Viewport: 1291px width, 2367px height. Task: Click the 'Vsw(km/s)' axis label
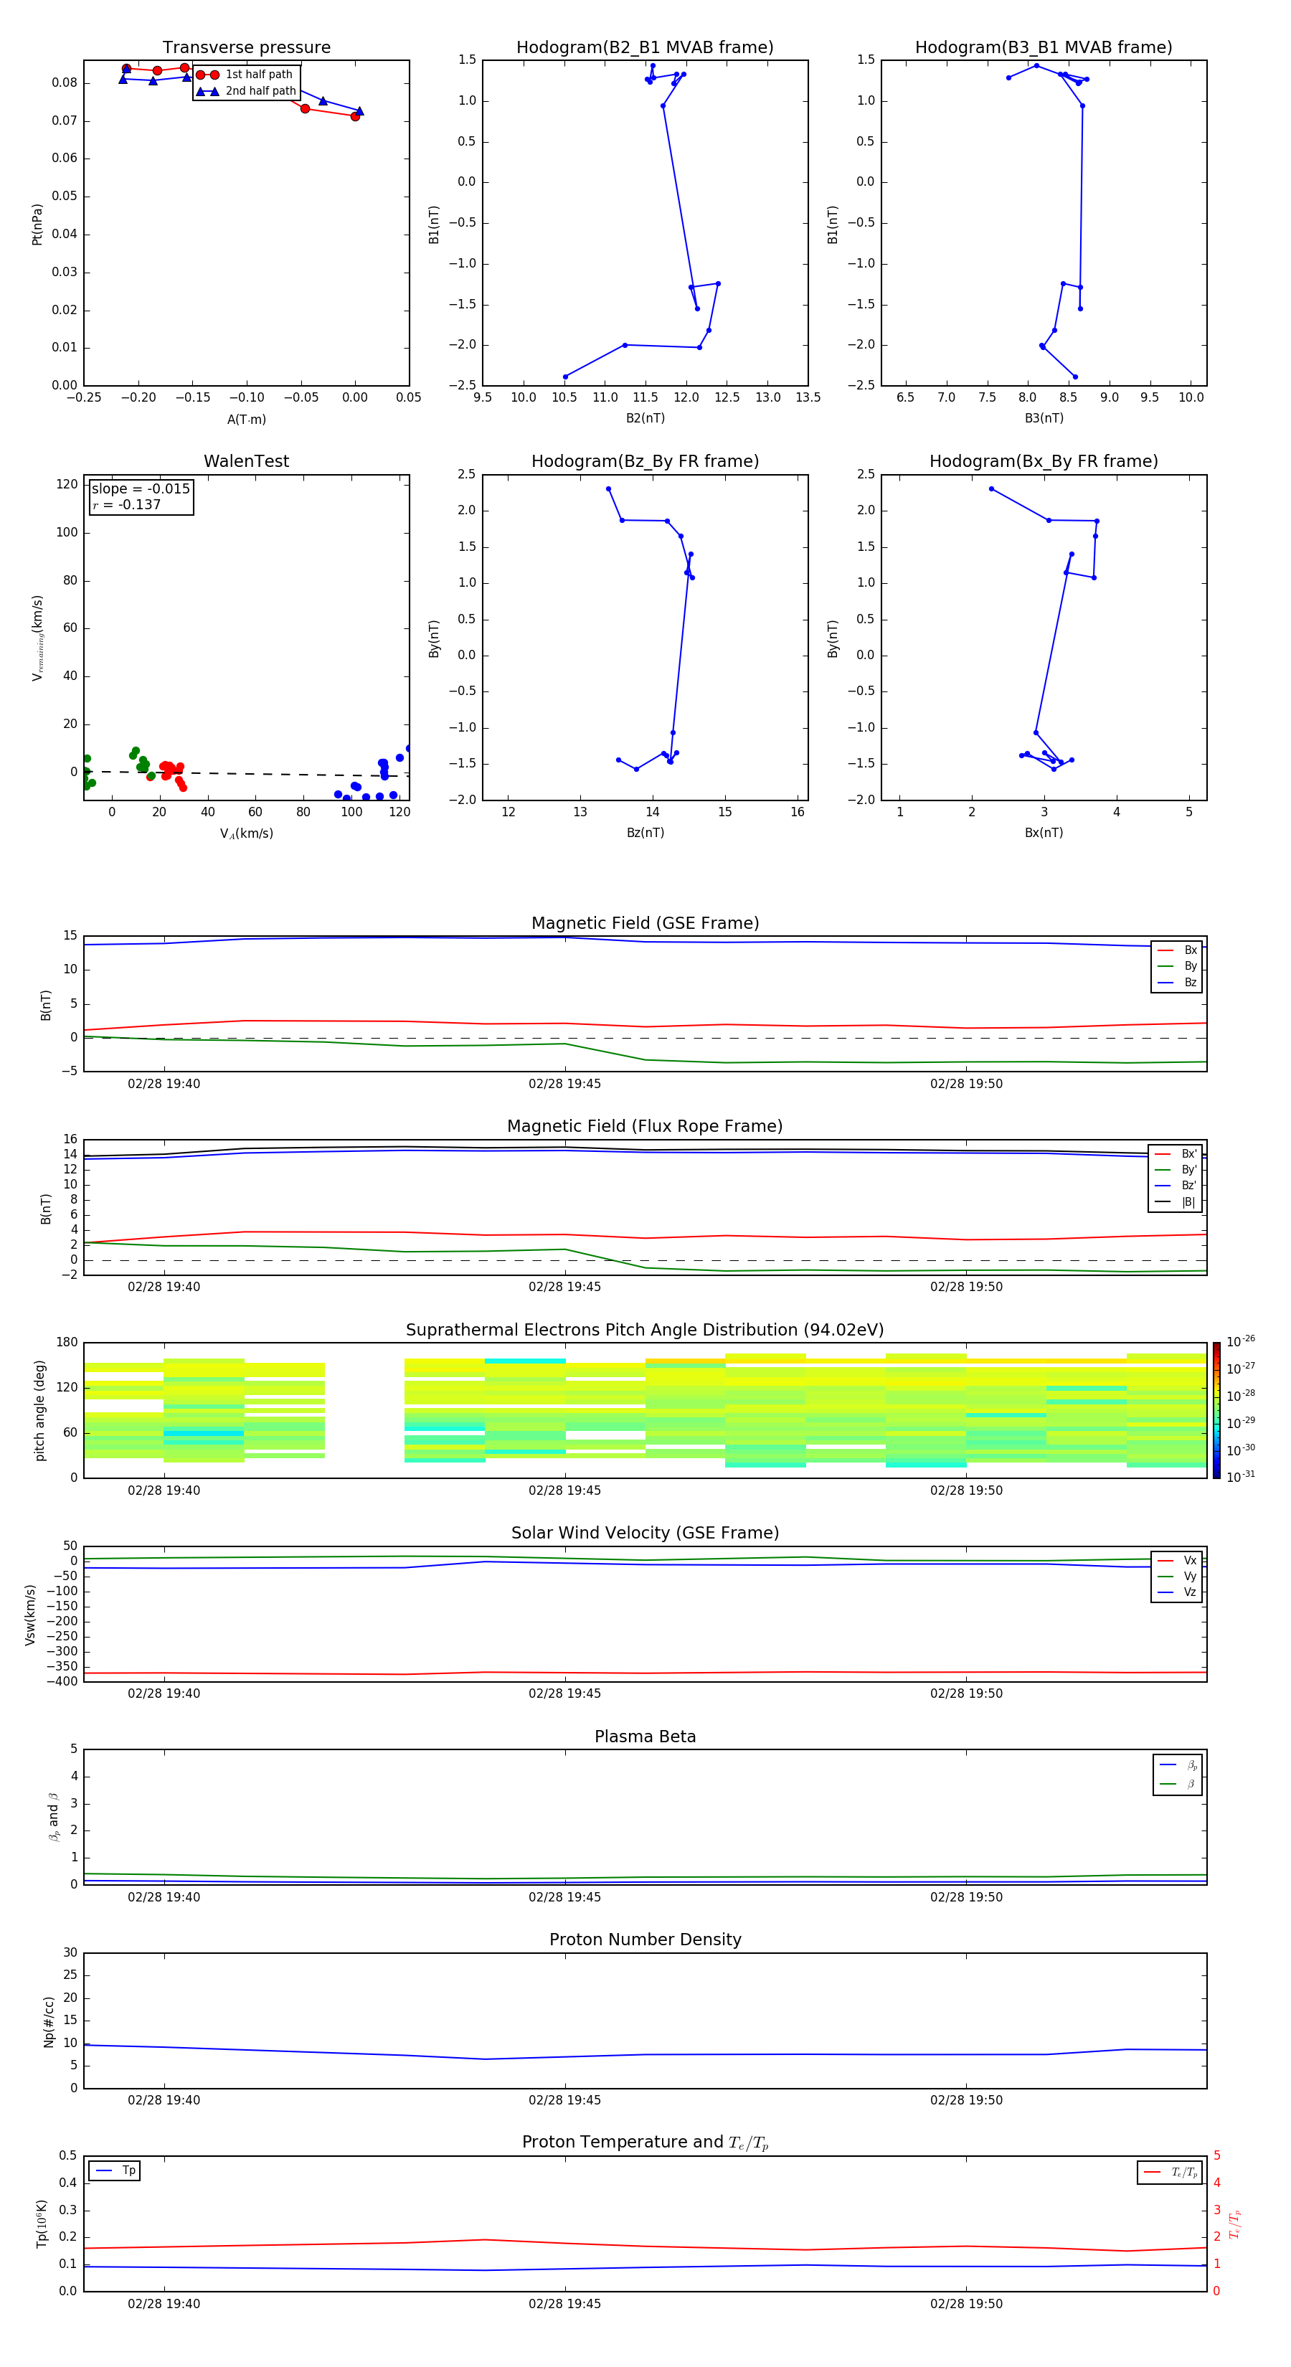[30, 1615]
